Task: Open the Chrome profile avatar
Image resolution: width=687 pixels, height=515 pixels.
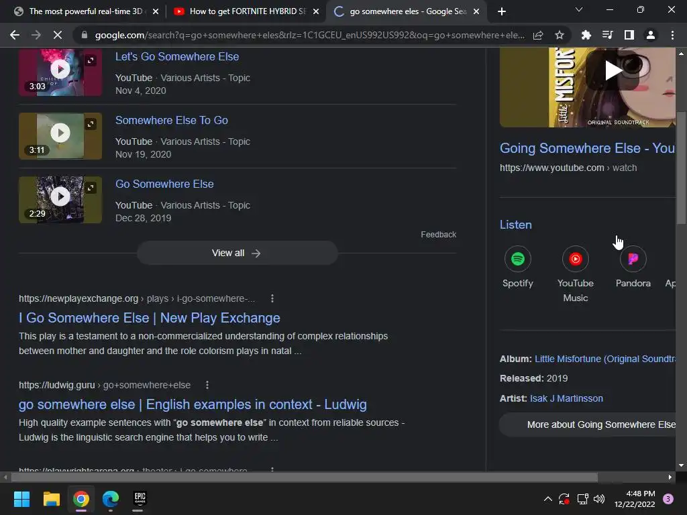Action: tap(651, 35)
